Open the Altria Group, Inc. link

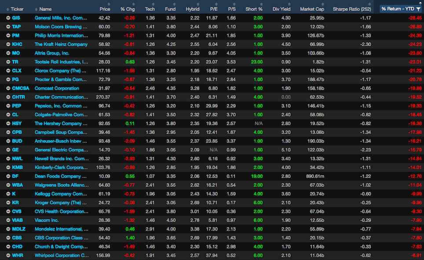[x=52, y=53]
